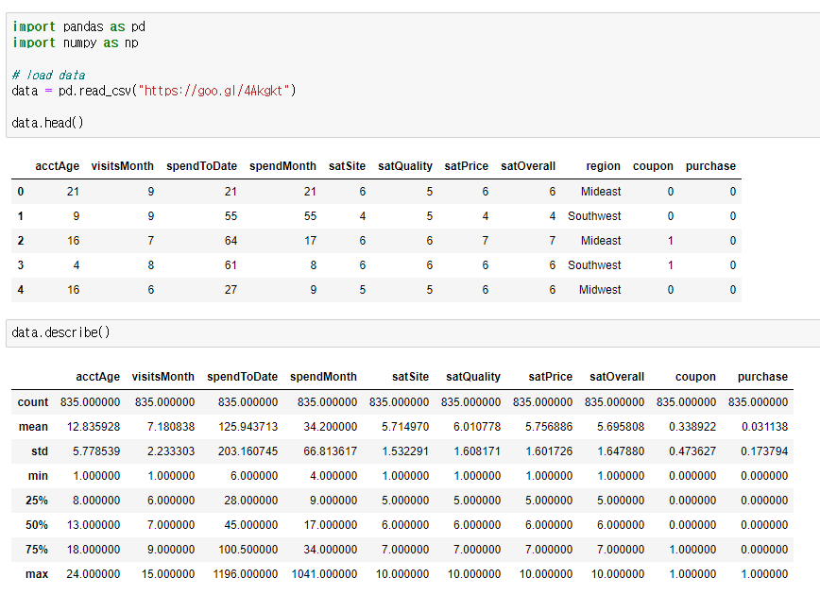This screenshot has height=595, width=820.
Task: Select Southwest in row 1 of head table
Action: [594, 216]
